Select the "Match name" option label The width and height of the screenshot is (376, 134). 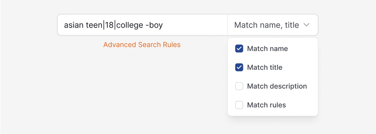coord(267,49)
